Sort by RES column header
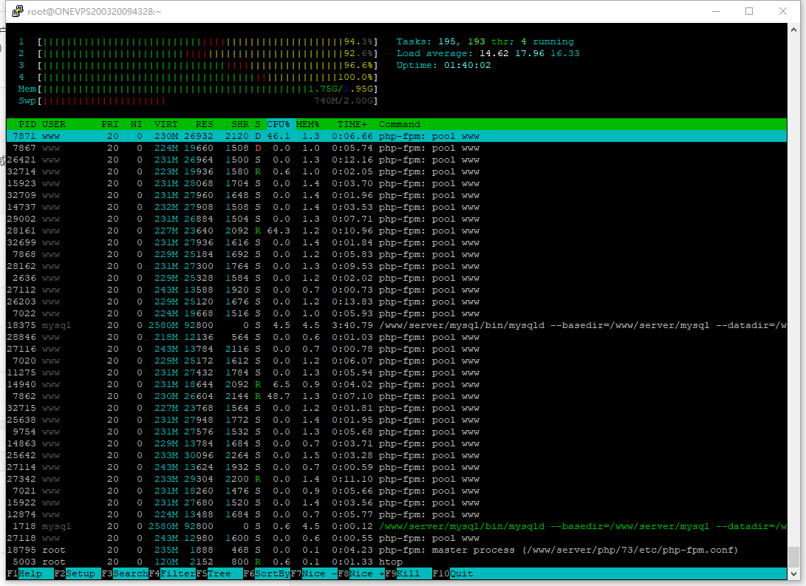 [x=204, y=124]
